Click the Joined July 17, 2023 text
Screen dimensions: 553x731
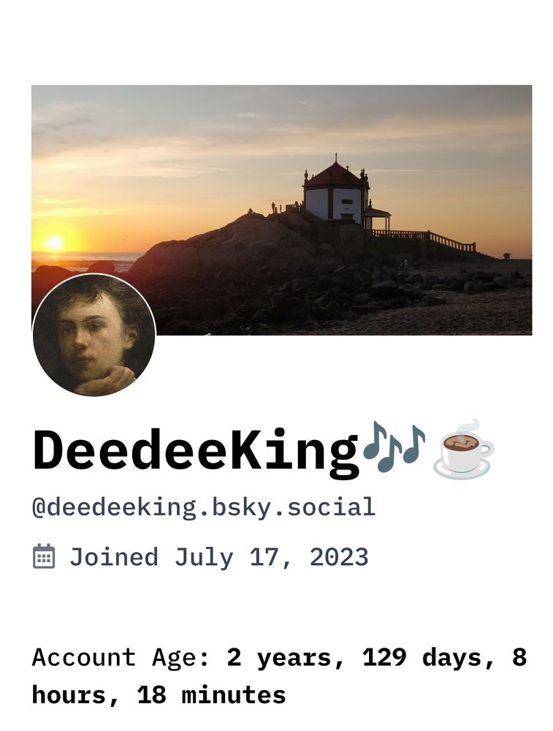click(219, 557)
